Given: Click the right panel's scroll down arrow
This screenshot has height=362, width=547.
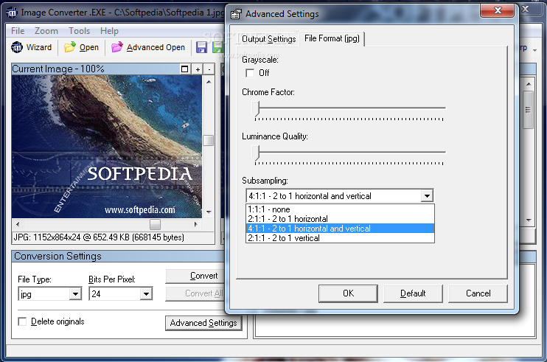Looking at the screenshot, I should coord(529,220).
